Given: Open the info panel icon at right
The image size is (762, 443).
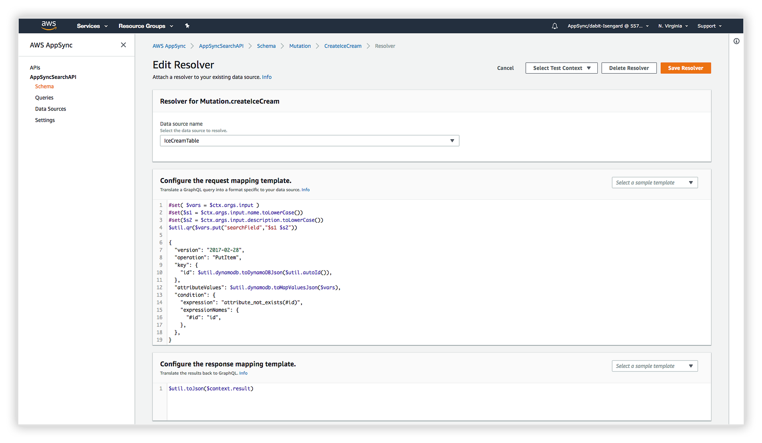Looking at the screenshot, I should point(736,41).
